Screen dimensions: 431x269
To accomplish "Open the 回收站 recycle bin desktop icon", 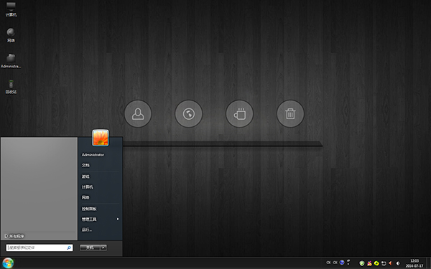I will [x=11, y=87].
